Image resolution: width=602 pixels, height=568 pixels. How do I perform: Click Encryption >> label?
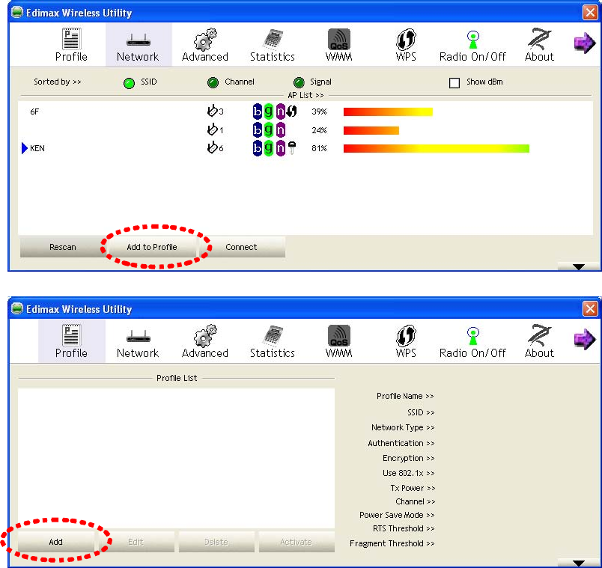coord(409,458)
